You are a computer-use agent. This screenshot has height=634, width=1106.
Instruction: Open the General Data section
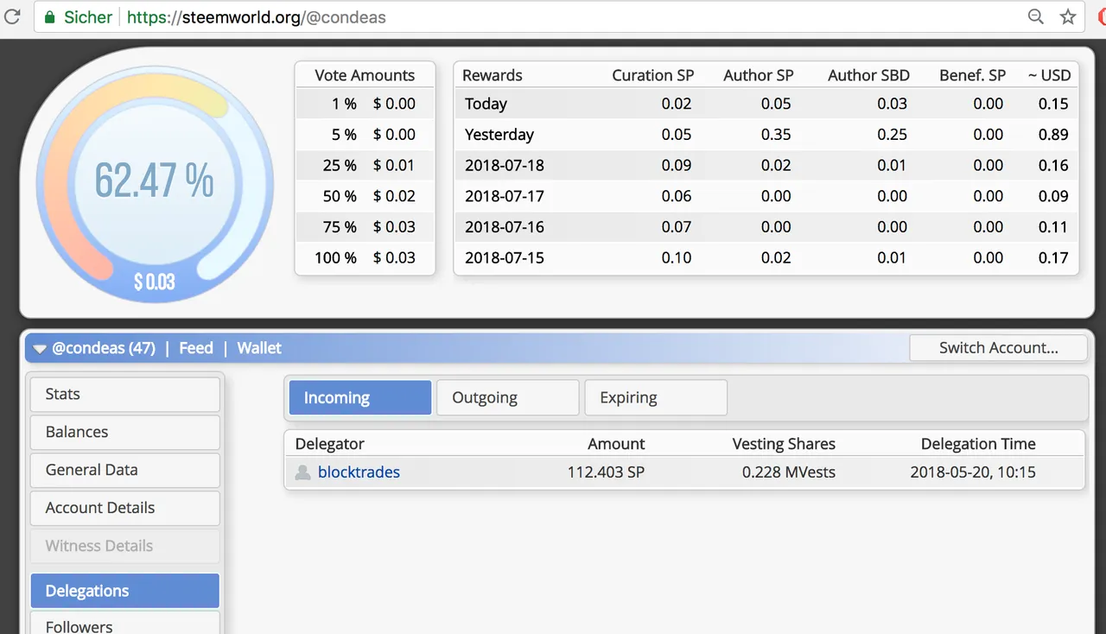point(125,470)
